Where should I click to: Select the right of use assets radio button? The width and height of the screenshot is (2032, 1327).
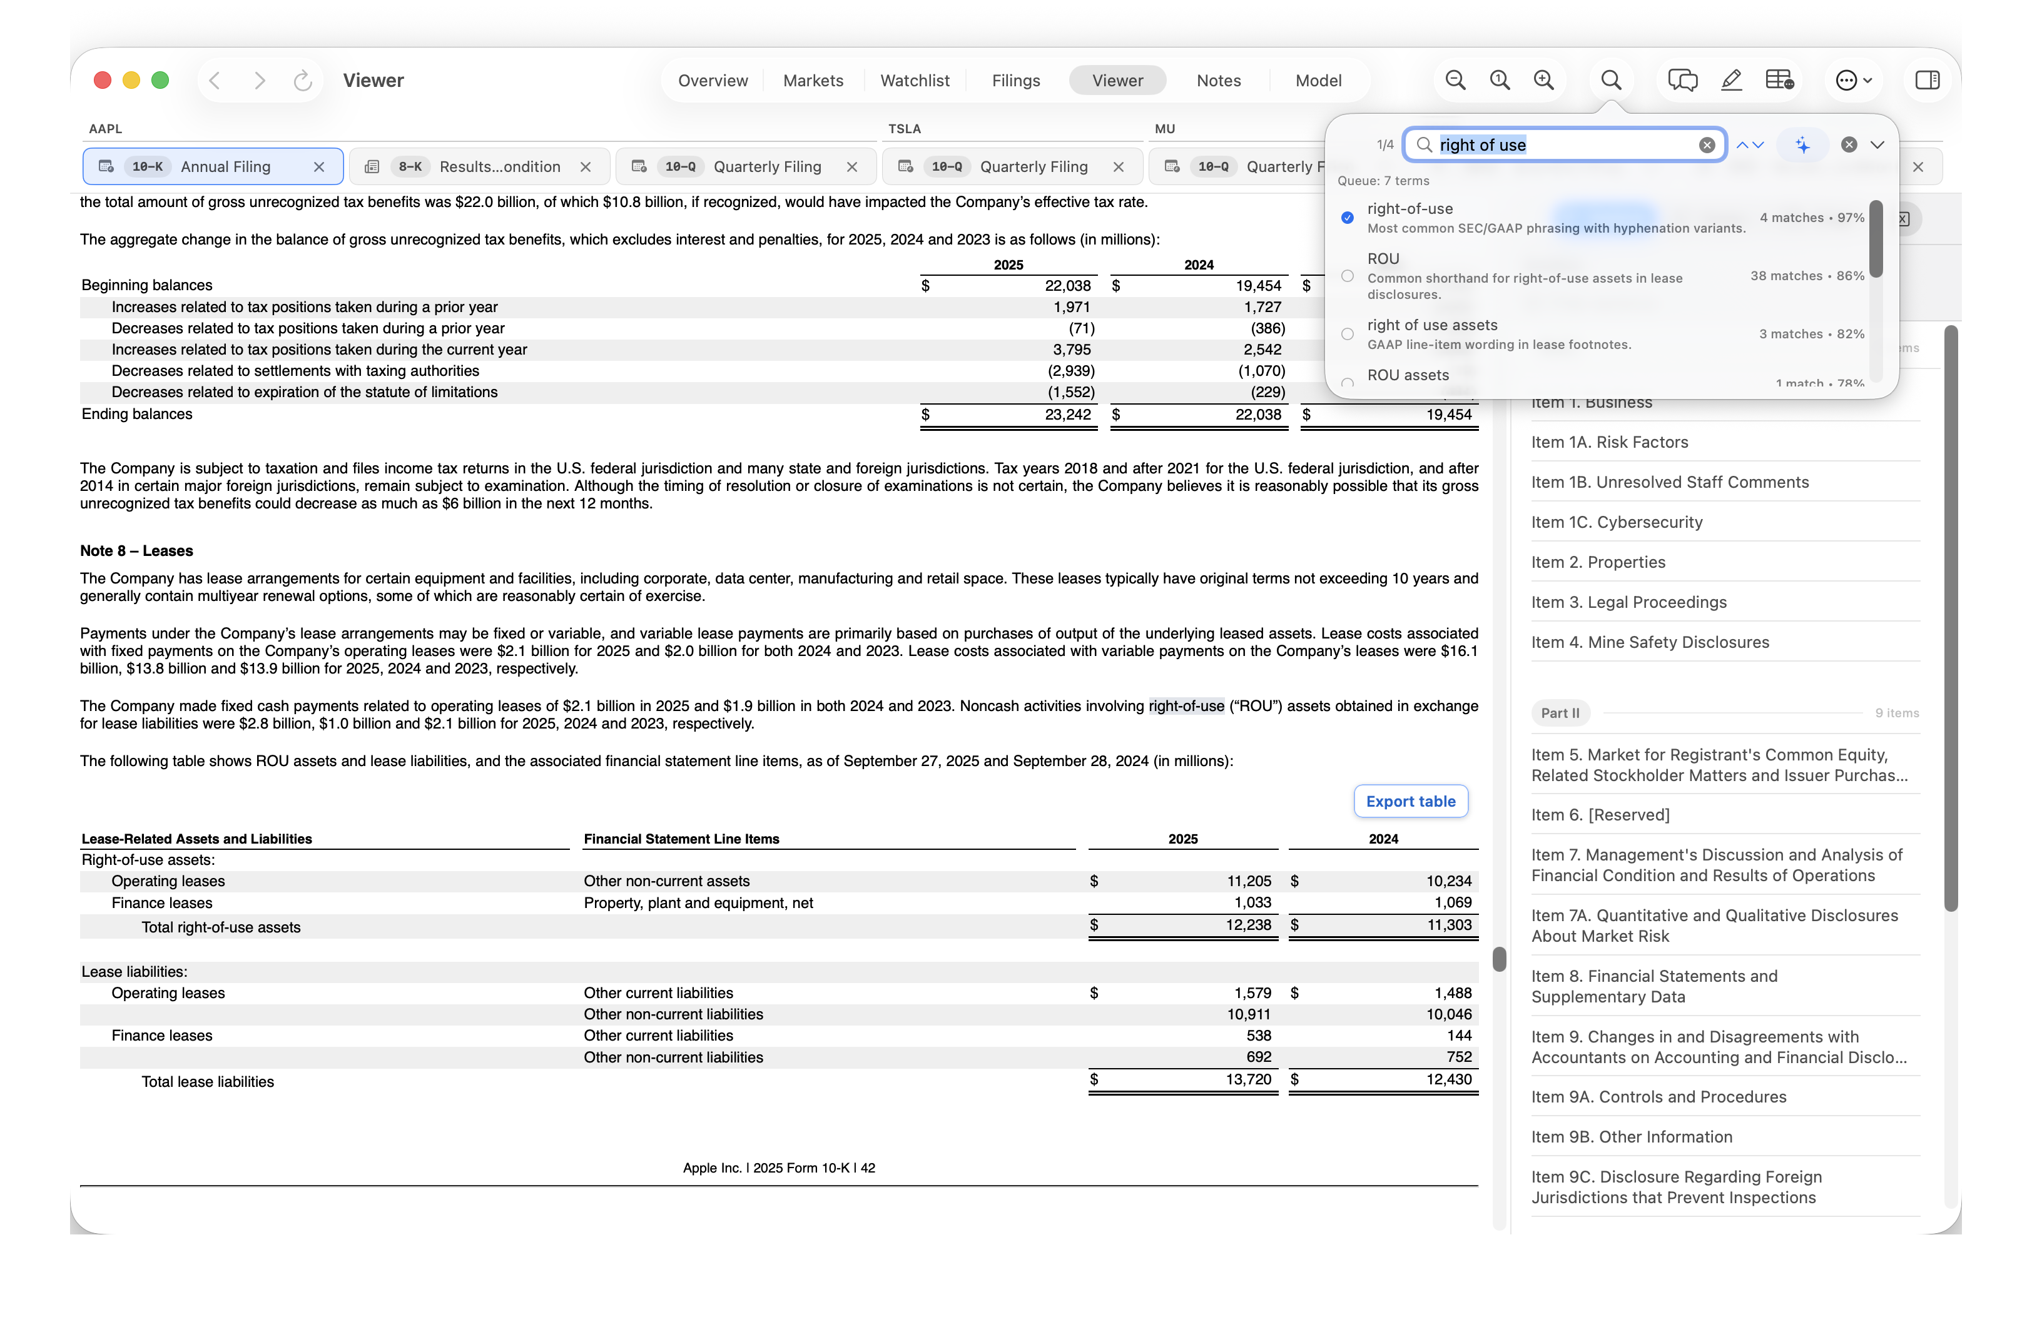click(1348, 334)
